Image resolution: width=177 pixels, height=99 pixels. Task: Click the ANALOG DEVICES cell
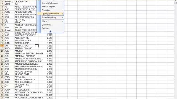pos(24,72)
